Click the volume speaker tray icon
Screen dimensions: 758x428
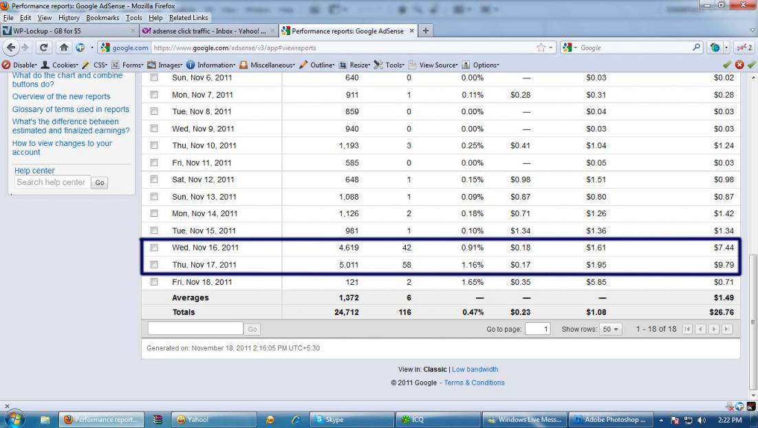pyautogui.click(x=702, y=420)
